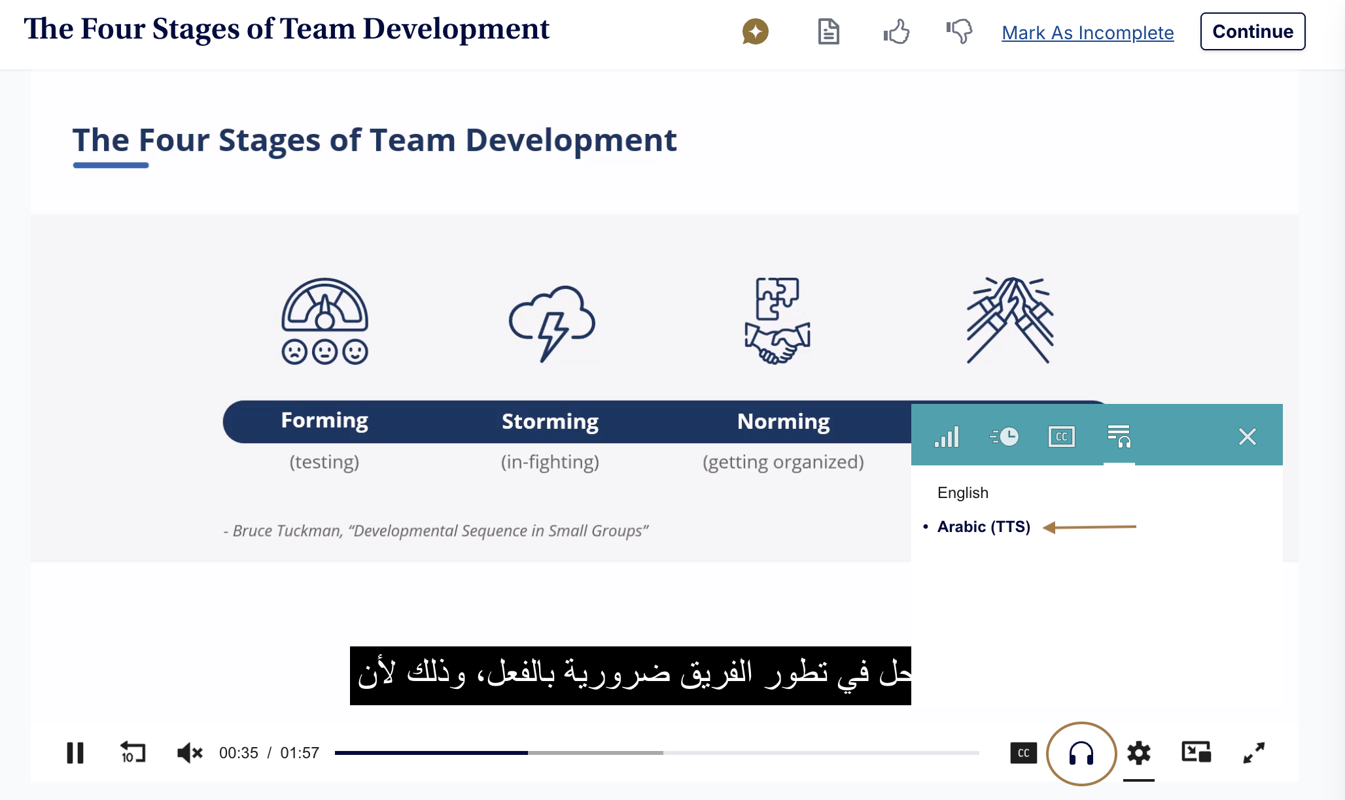The width and height of the screenshot is (1345, 800).
Task: Open captions tab in settings panel
Action: pyautogui.click(x=1061, y=437)
